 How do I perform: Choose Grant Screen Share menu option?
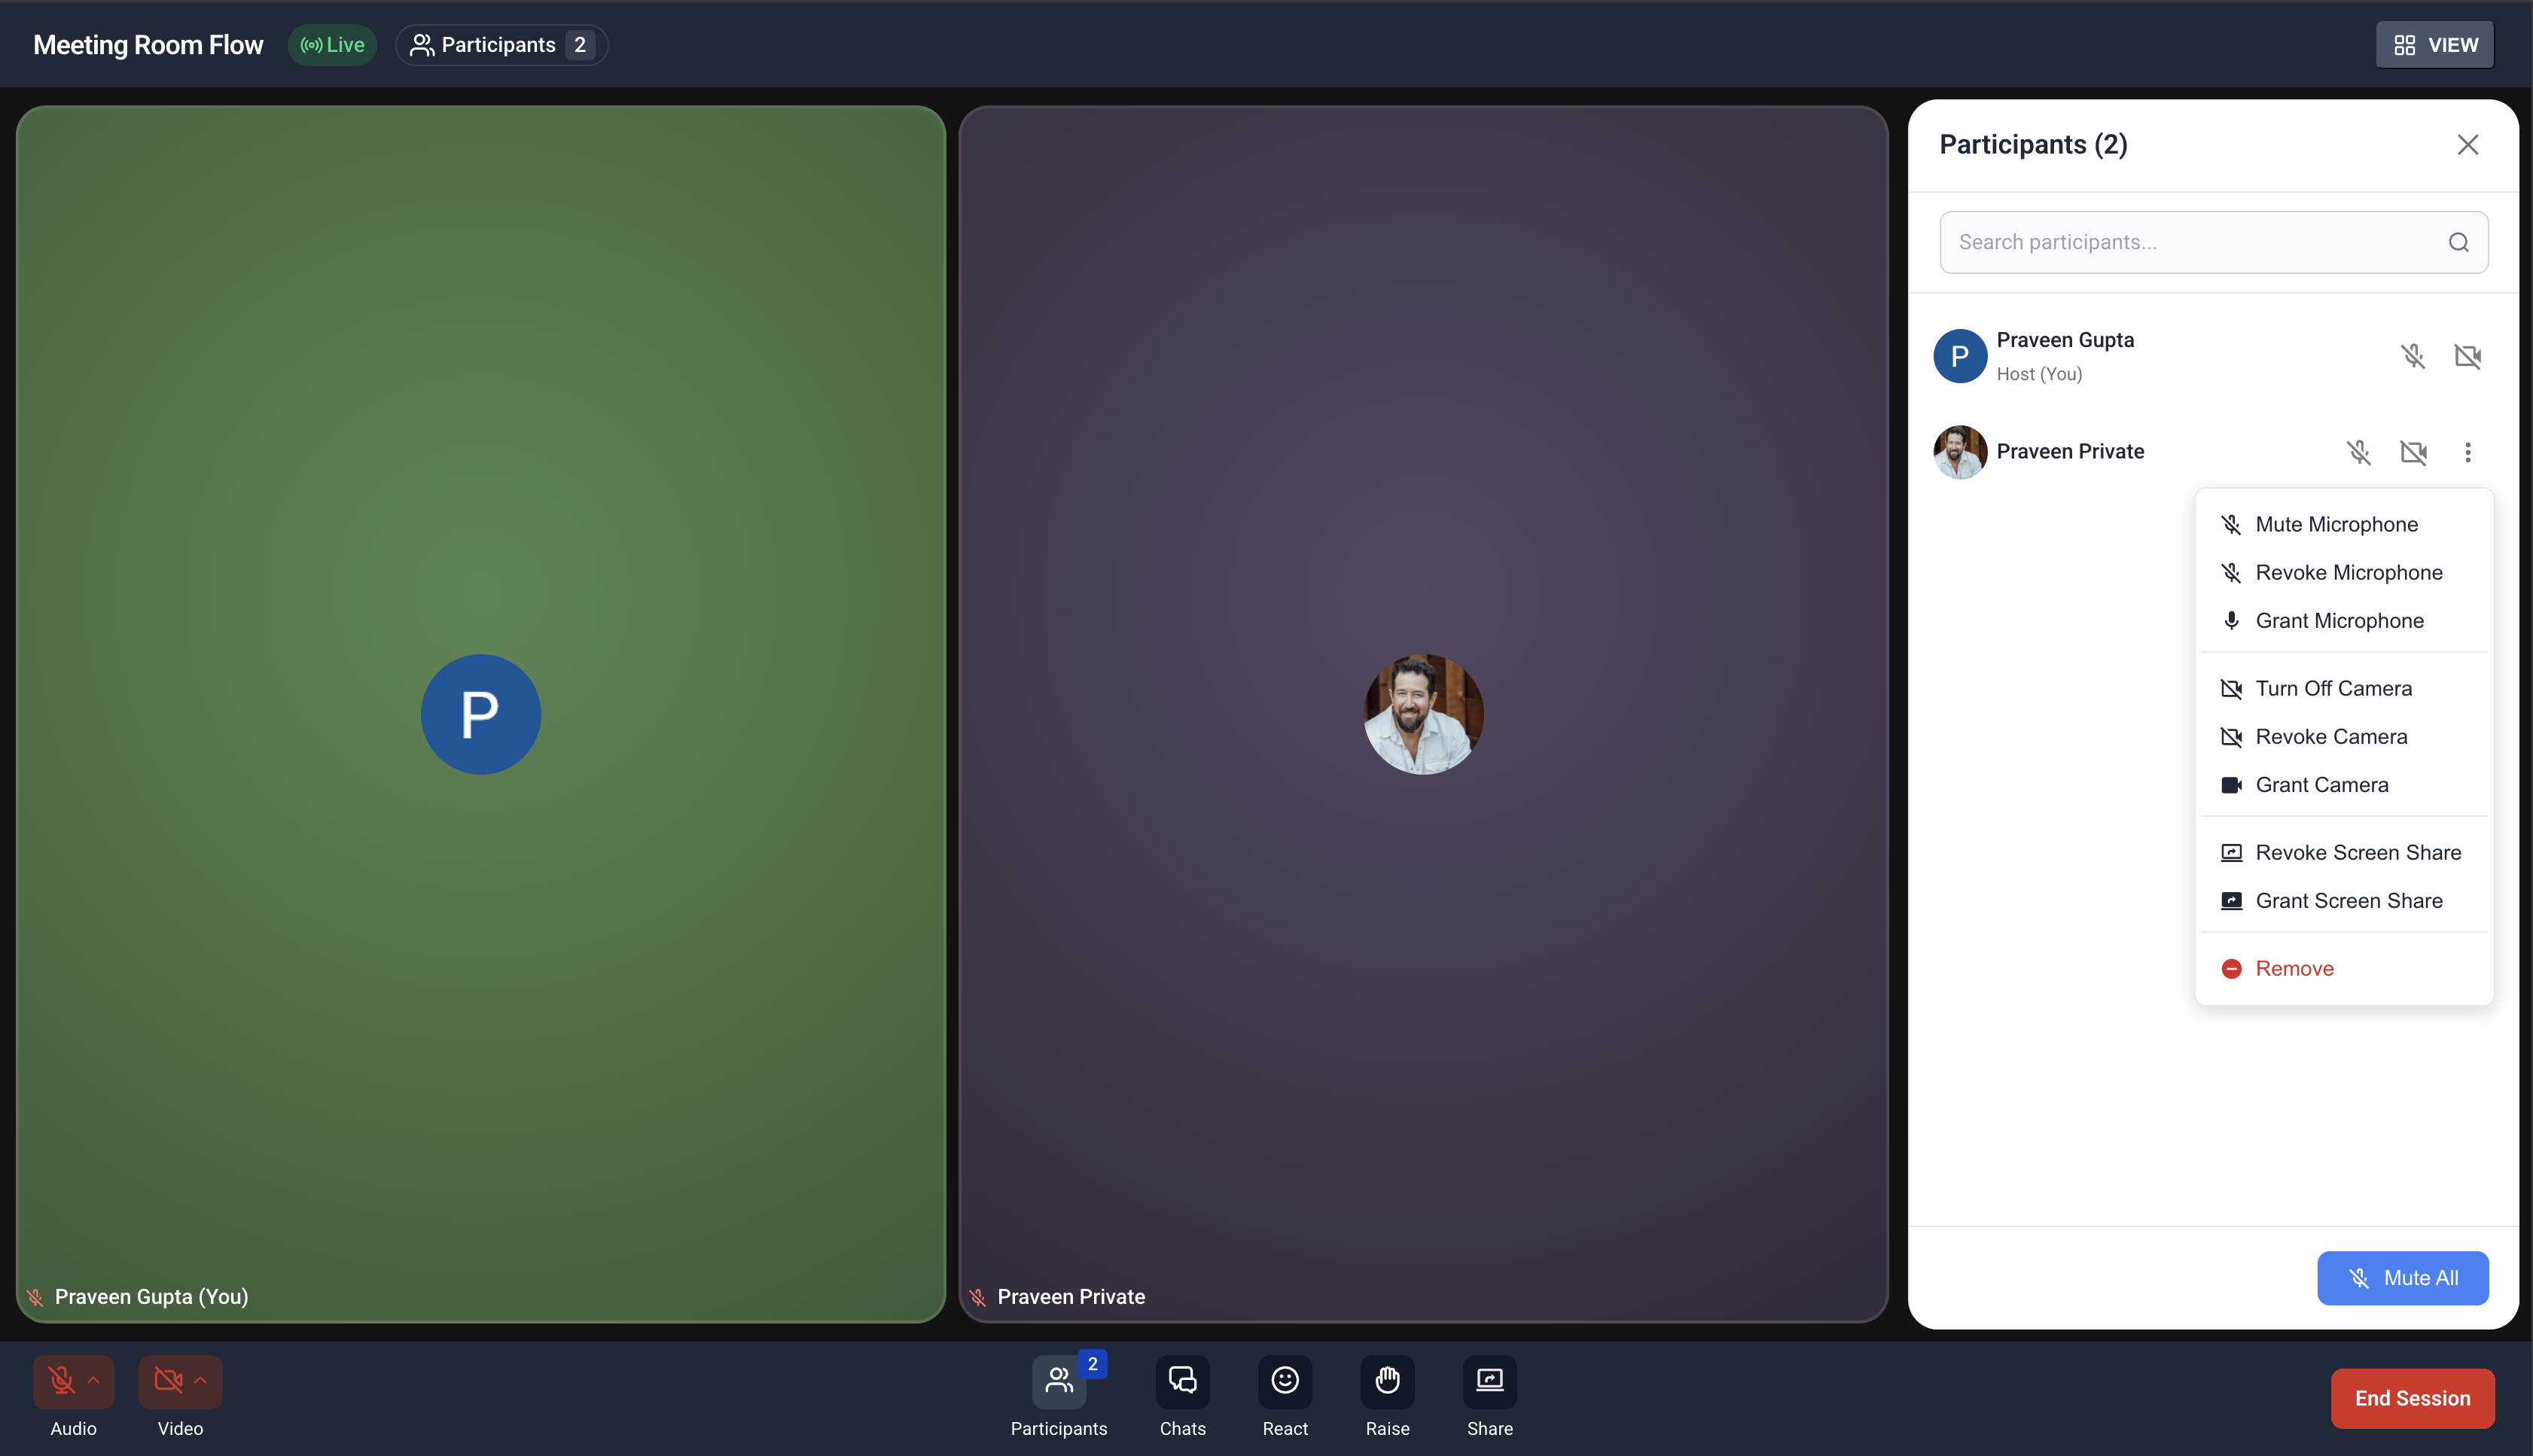[2348, 901]
